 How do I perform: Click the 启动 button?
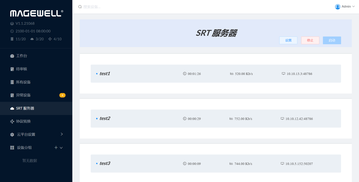[x=332, y=40]
